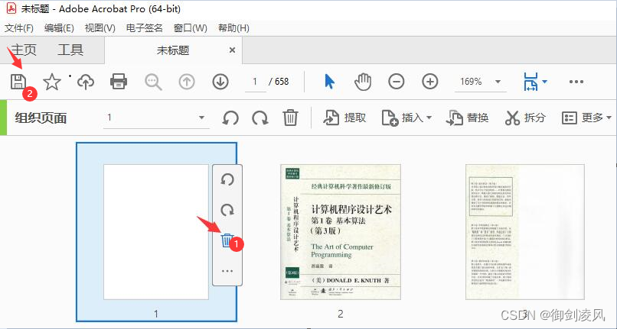Zoom in with the plus circle icon
The width and height of the screenshot is (617, 329).
tap(429, 82)
